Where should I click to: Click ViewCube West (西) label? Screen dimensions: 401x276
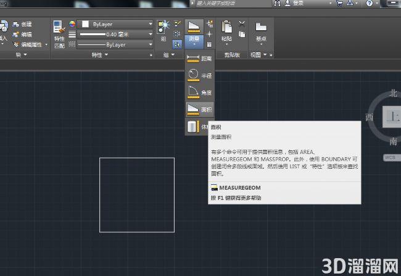[370, 117]
